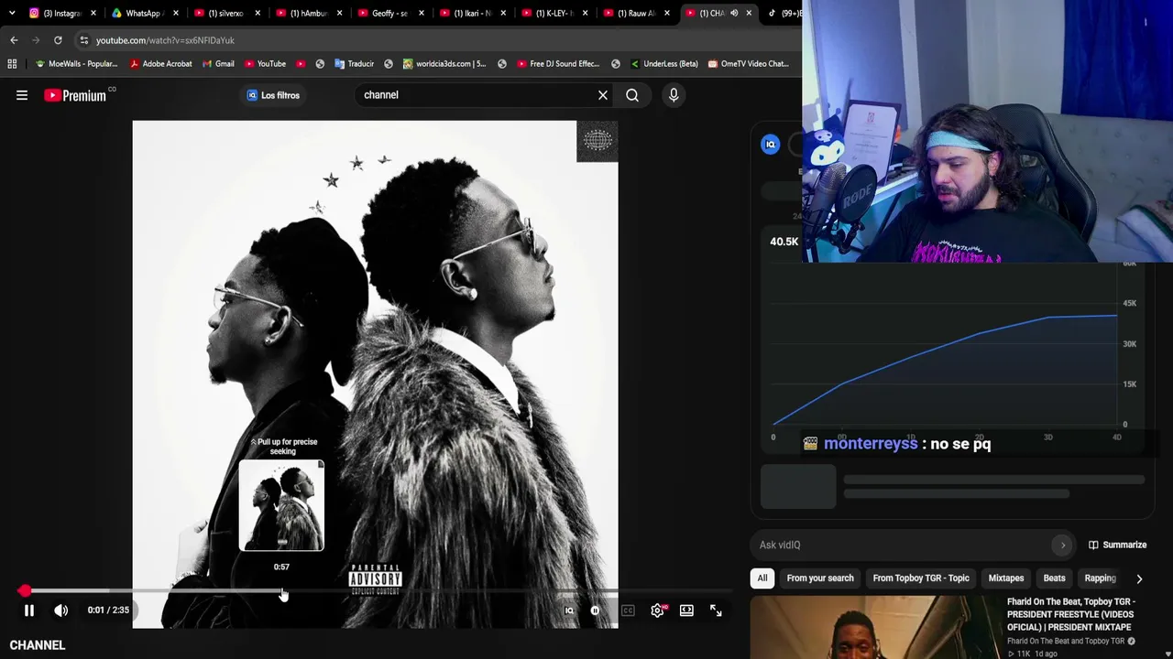Clear the search query with the X
Image resolution: width=1173 pixels, height=659 pixels.
[x=603, y=95]
